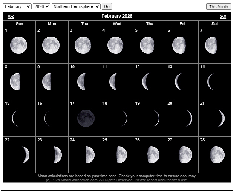The width and height of the screenshot is (234, 191).
Task: Click the waning crescent moon on February 12
Action: click(x=146, y=82)
